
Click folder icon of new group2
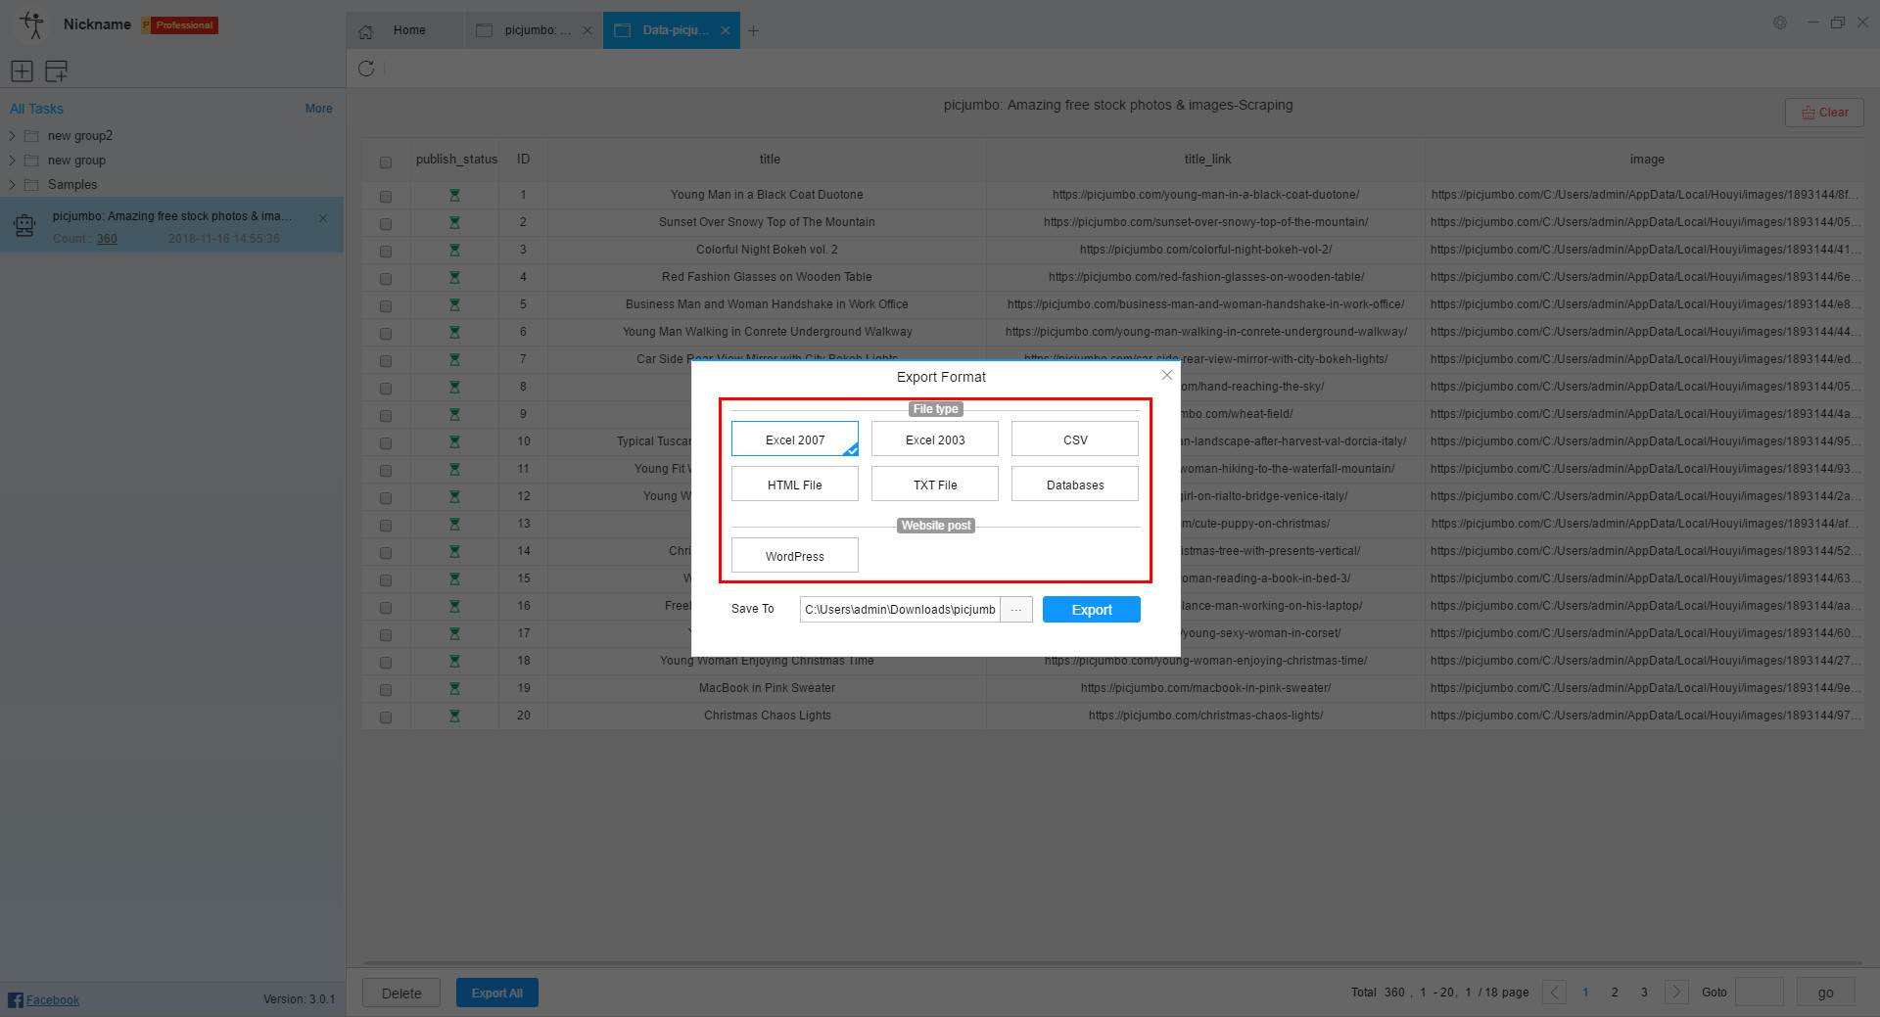coord(31,136)
